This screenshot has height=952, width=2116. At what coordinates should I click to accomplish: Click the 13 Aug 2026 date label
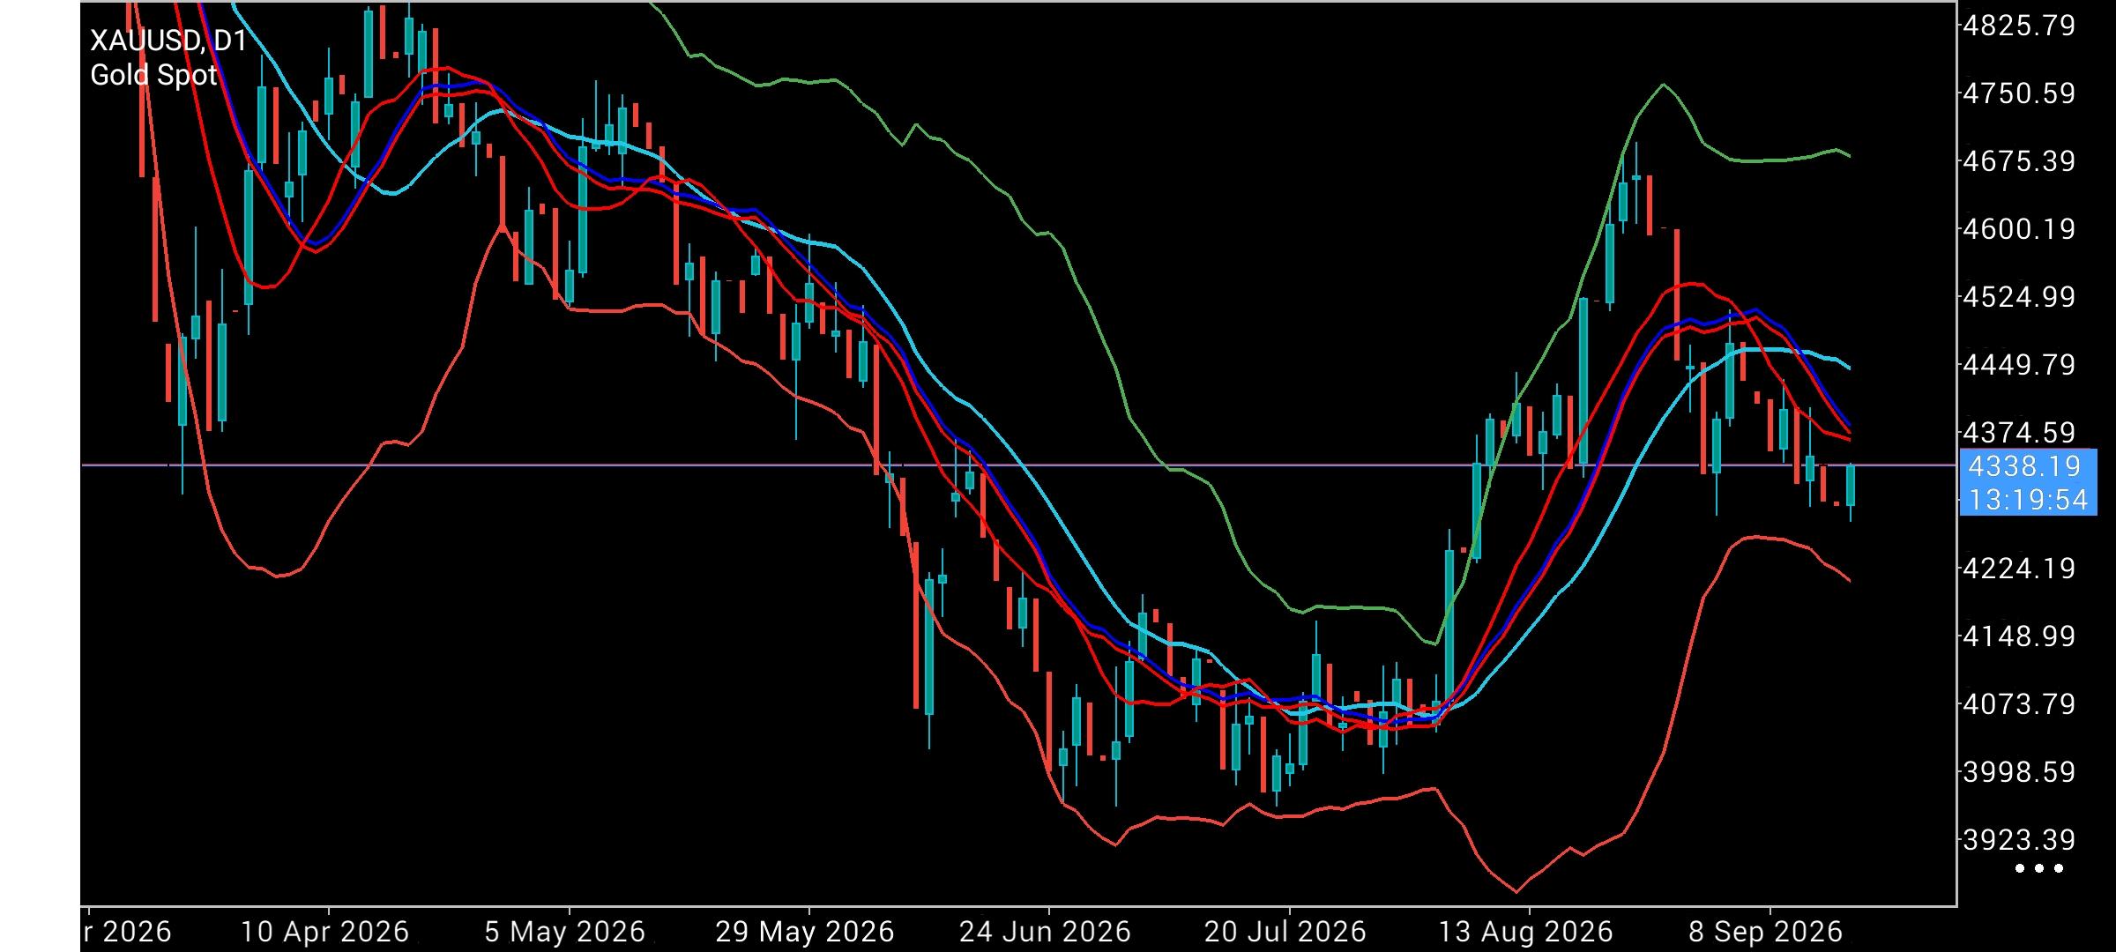click(1525, 932)
